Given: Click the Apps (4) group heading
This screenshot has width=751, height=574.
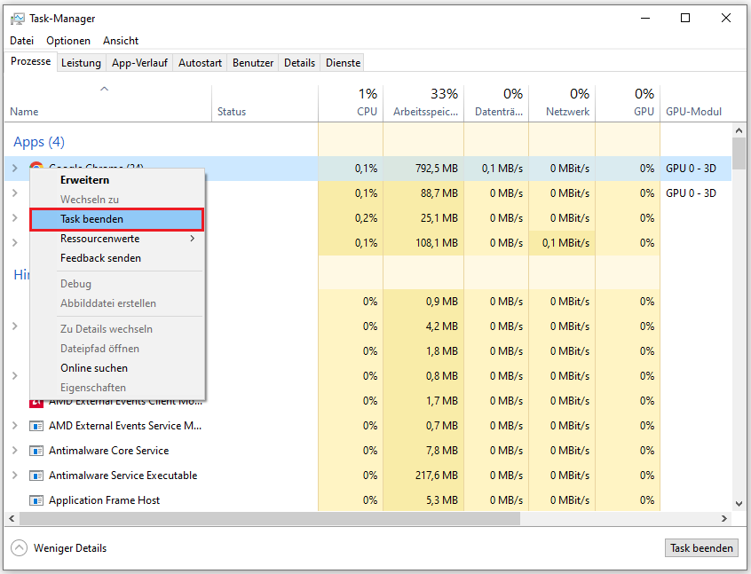Looking at the screenshot, I should point(39,142).
